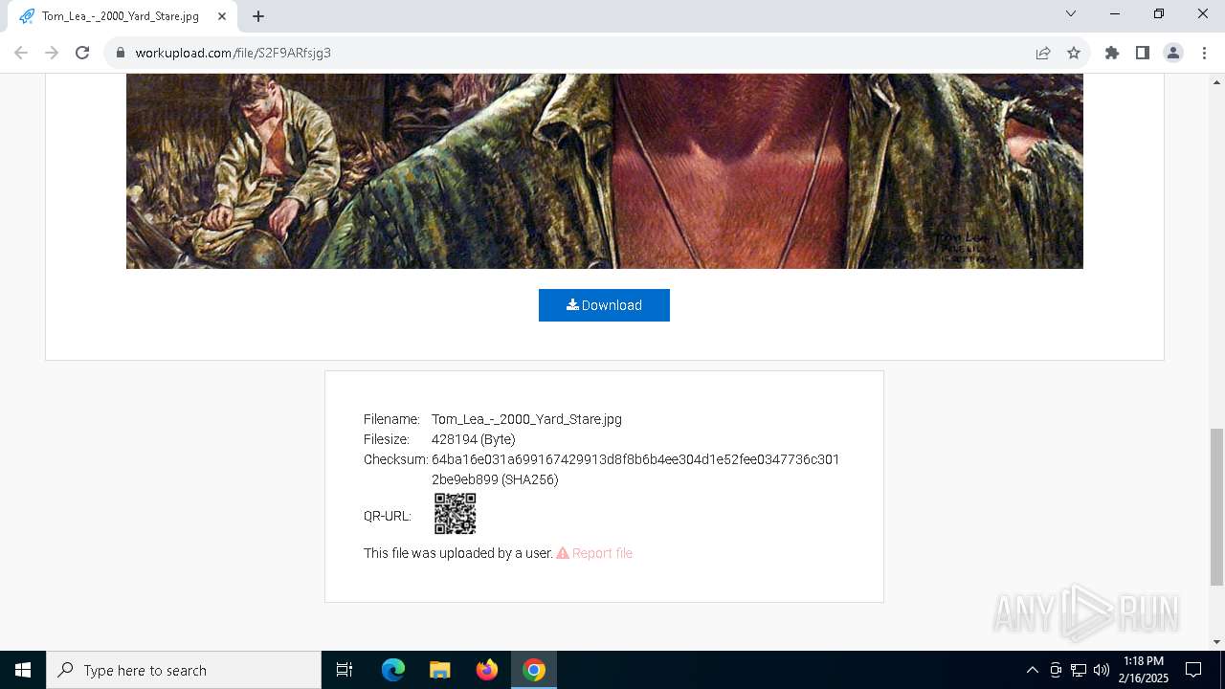1225x689 pixels.
Task: Show hidden tray icons chevron
Action: (x=1032, y=670)
